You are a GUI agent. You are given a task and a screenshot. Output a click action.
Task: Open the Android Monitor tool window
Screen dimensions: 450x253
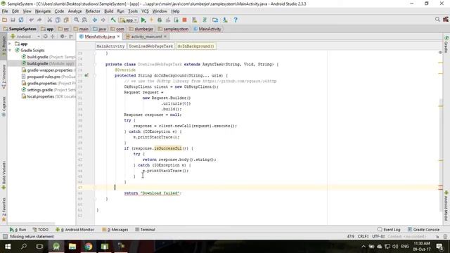click(x=75, y=230)
